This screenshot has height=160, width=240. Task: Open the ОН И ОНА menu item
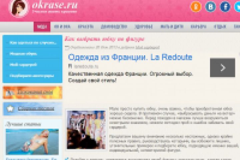pos(62,27)
